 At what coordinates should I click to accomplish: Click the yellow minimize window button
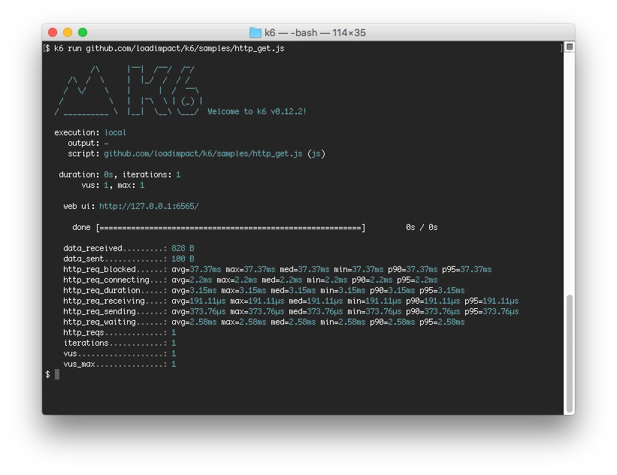point(68,32)
